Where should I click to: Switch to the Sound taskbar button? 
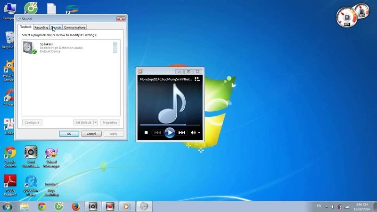[144, 207]
